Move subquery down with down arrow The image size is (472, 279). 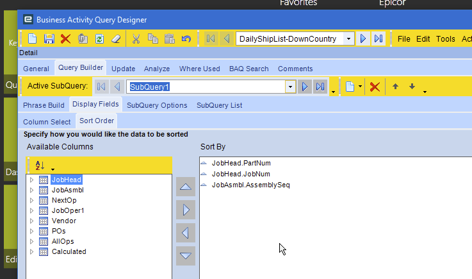coord(412,87)
